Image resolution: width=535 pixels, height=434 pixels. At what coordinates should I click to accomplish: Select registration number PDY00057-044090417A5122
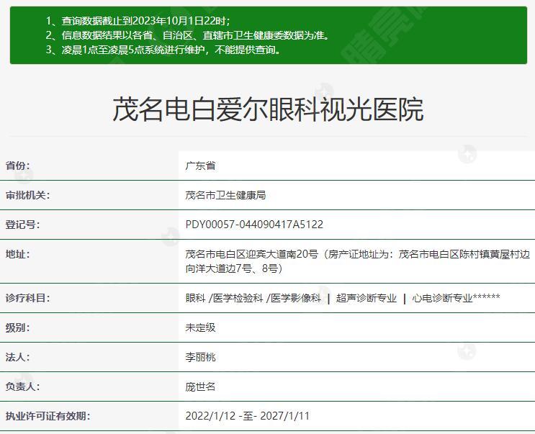click(254, 225)
